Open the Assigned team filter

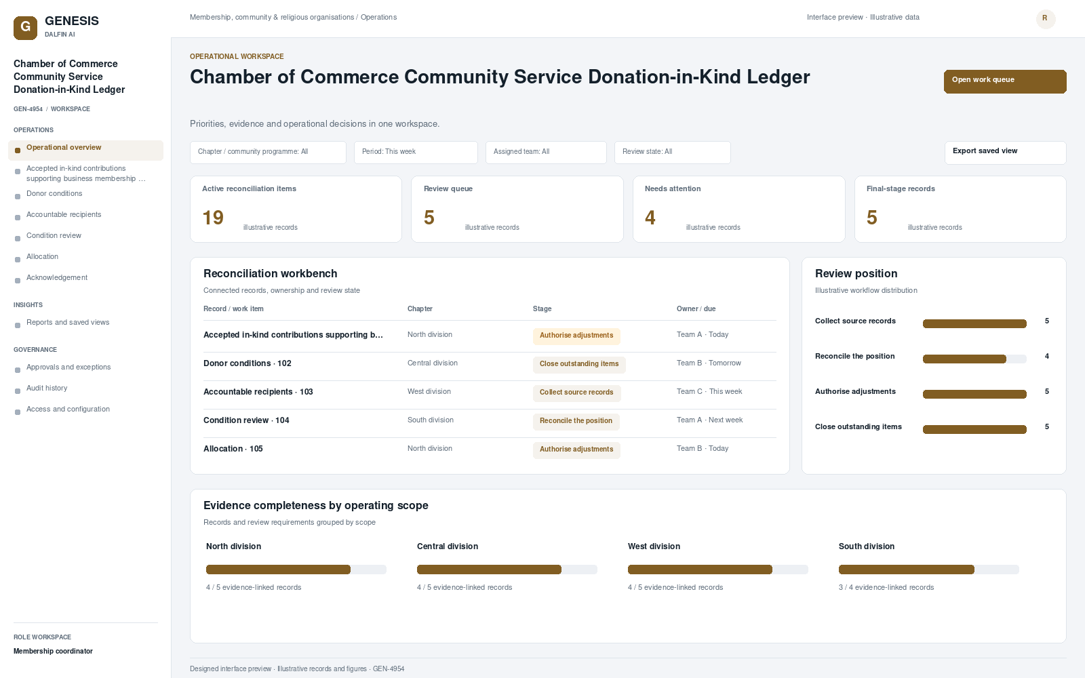click(x=546, y=153)
